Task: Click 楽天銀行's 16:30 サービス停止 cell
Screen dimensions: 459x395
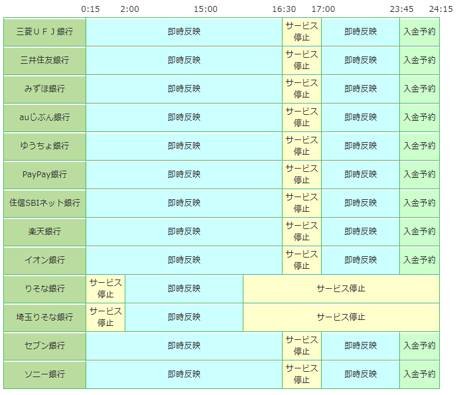Action: (302, 232)
